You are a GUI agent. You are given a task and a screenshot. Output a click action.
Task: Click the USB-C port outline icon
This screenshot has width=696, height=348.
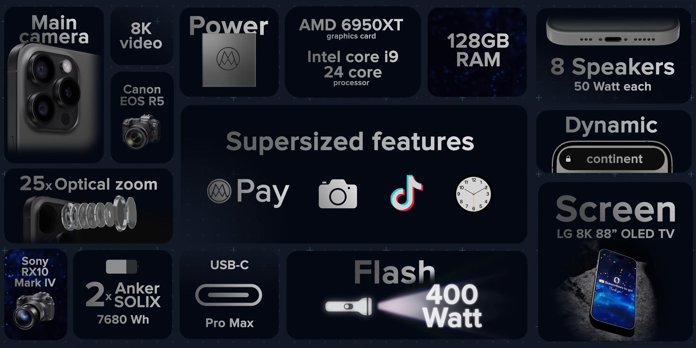click(229, 295)
